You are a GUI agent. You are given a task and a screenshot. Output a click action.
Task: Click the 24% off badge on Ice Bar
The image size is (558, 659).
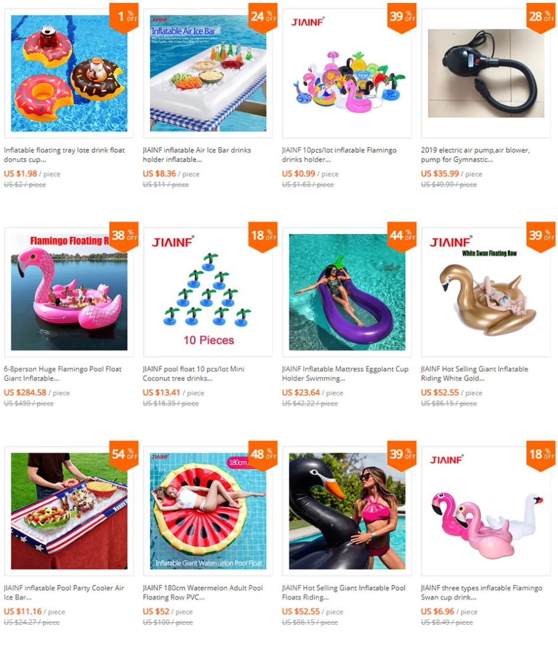263,18
